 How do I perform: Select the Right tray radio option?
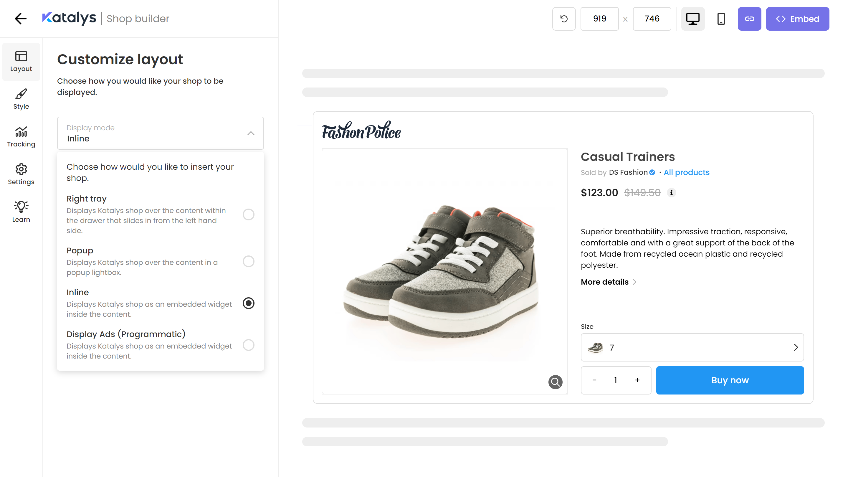249,214
